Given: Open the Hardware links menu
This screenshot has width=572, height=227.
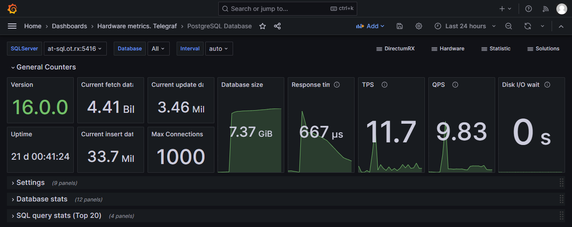Looking at the screenshot, I should 448,49.
